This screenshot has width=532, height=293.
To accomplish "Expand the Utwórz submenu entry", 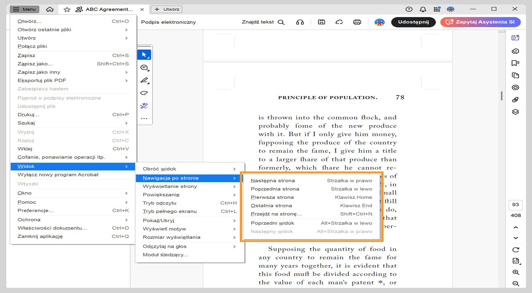I will click(73, 38).
